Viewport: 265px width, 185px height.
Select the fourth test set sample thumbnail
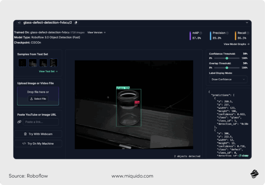tap(54, 62)
